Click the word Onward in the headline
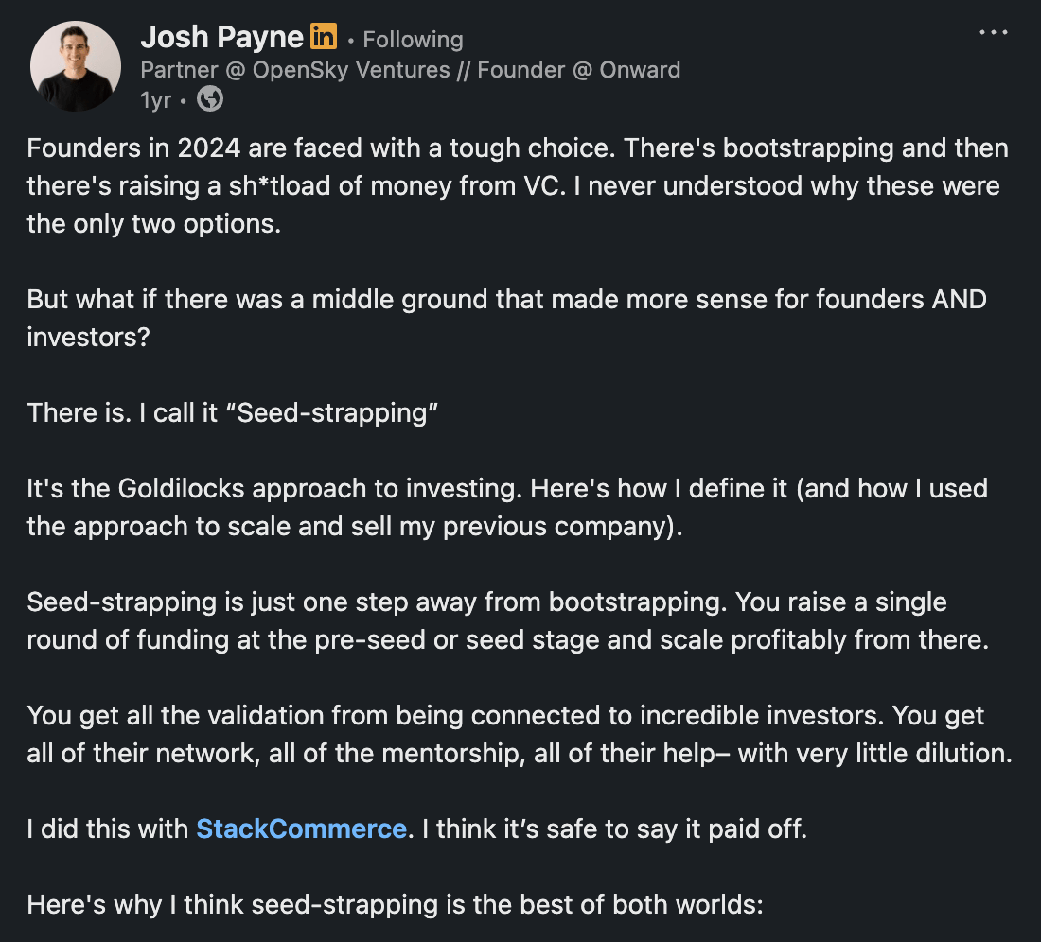The width and height of the screenshot is (1041, 942). click(640, 70)
